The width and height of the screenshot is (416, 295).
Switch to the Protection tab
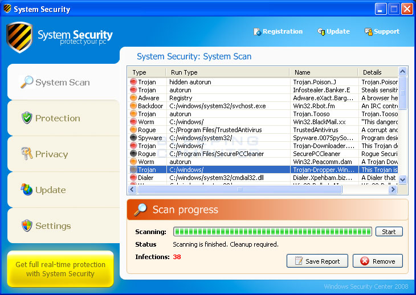(x=63, y=118)
